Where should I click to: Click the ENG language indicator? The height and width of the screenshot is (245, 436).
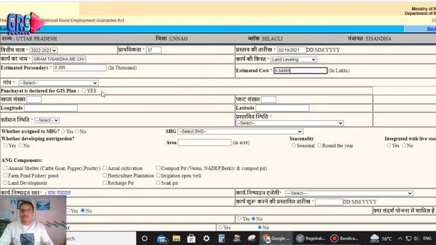tap(427, 238)
